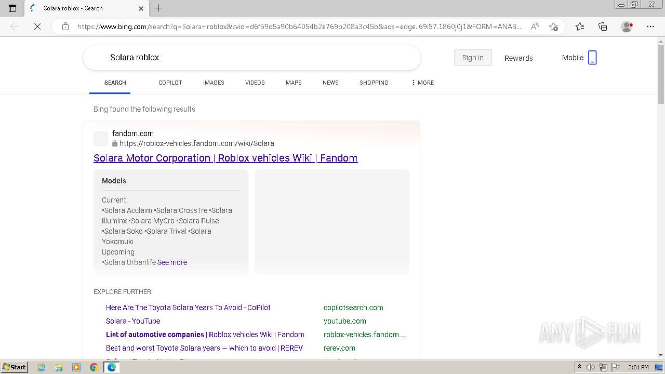
Task: Show hidden system tray icons
Action: [579, 367]
